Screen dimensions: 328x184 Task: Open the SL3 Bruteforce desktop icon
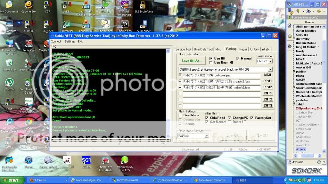(143, 5)
